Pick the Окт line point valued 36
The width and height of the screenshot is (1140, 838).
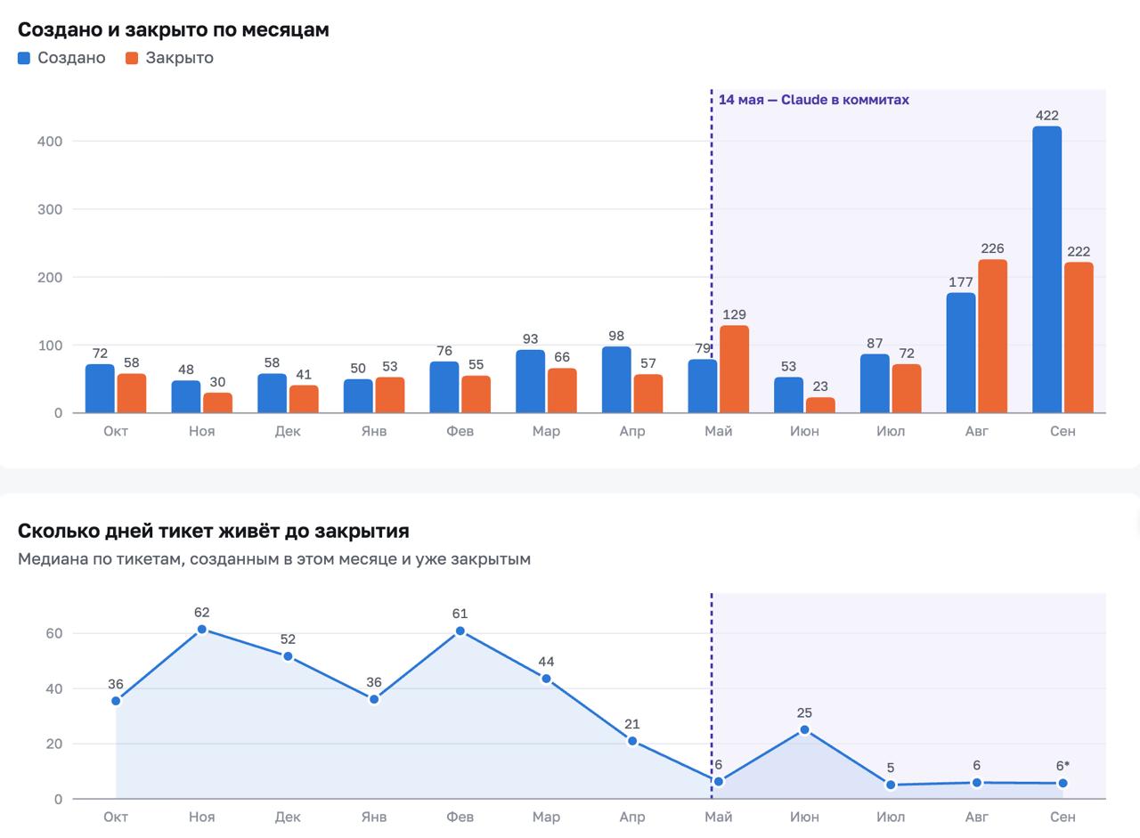[x=116, y=701]
